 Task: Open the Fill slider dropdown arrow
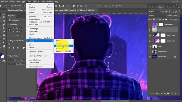pos(179,20)
